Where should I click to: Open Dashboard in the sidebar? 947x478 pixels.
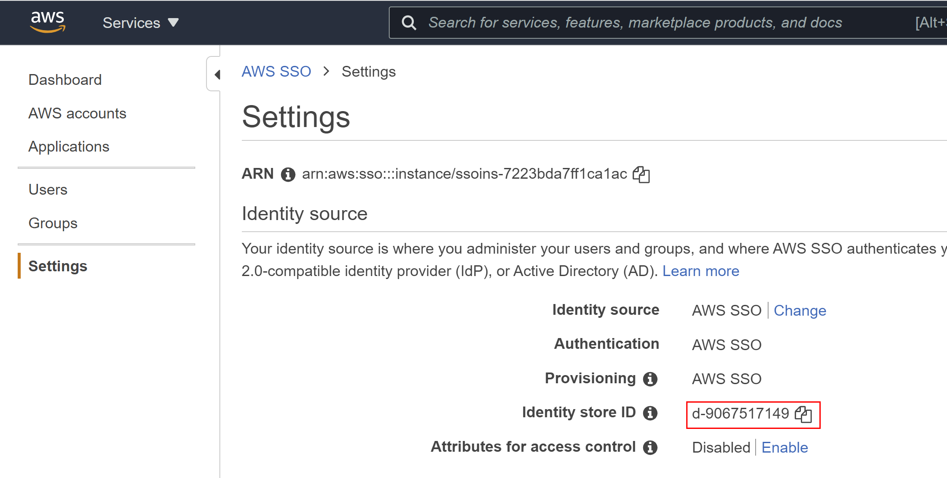tap(65, 80)
